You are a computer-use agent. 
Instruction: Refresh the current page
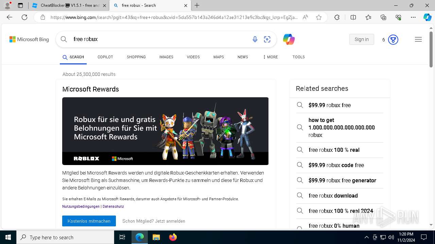(24, 17)
